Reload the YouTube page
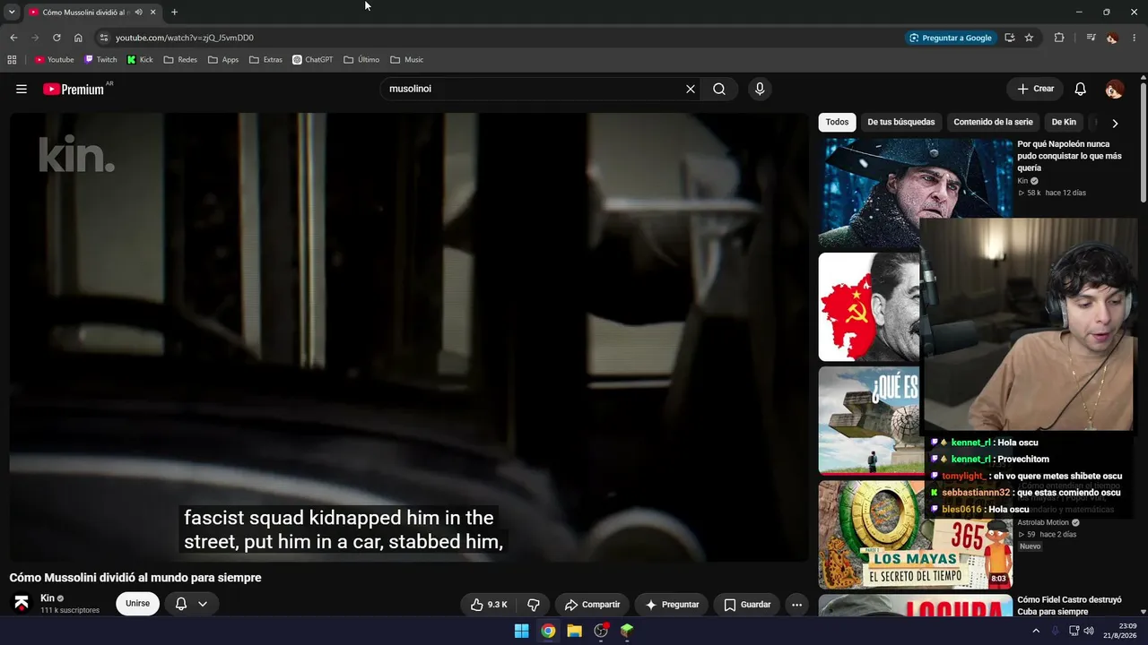 point(57,38)
